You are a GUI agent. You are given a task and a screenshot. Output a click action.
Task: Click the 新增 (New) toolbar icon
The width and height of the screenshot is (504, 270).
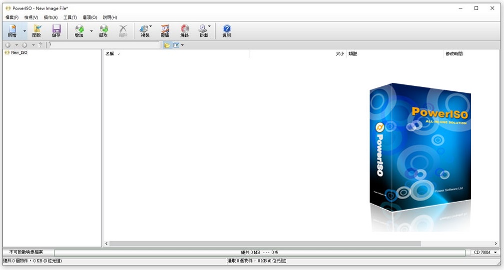point(11,31)
